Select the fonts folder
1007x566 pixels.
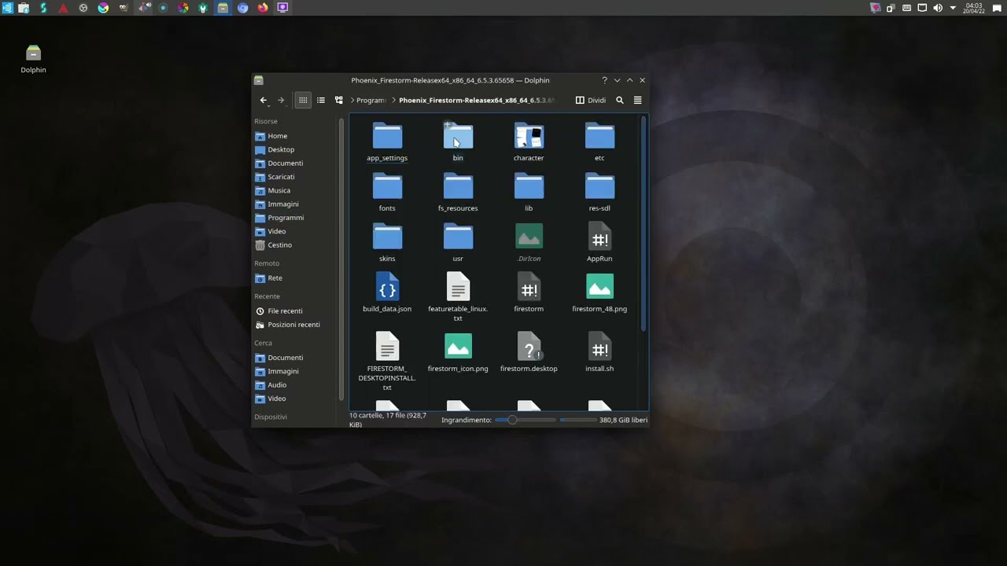point(387,193)
